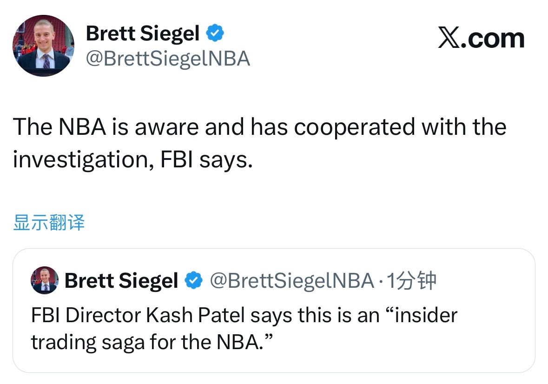Open Brett Siegel's large profile photo
The width and height of the screenshot is (548, 384).
[x=43, y=46]
